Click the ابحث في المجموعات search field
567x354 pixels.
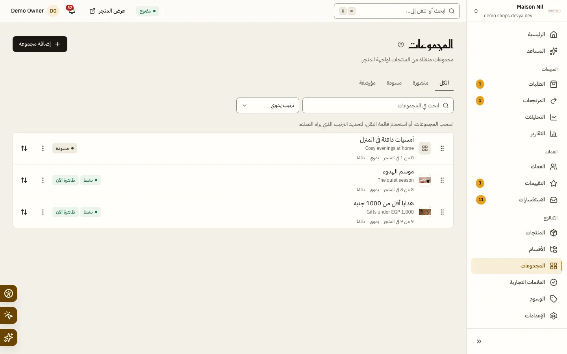378,105
